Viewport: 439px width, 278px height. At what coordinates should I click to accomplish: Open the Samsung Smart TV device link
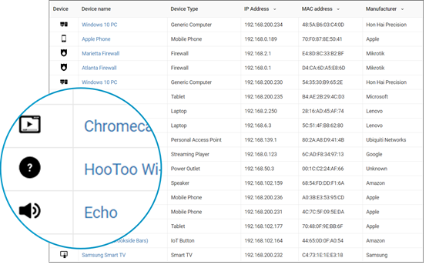(x=104, y=255)
